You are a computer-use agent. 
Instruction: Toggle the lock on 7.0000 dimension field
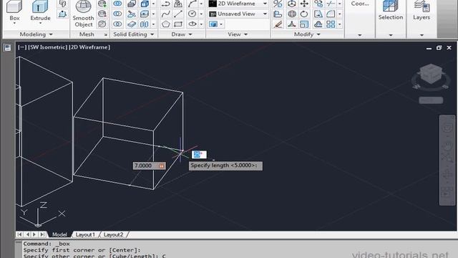click(x=162, y=166)
